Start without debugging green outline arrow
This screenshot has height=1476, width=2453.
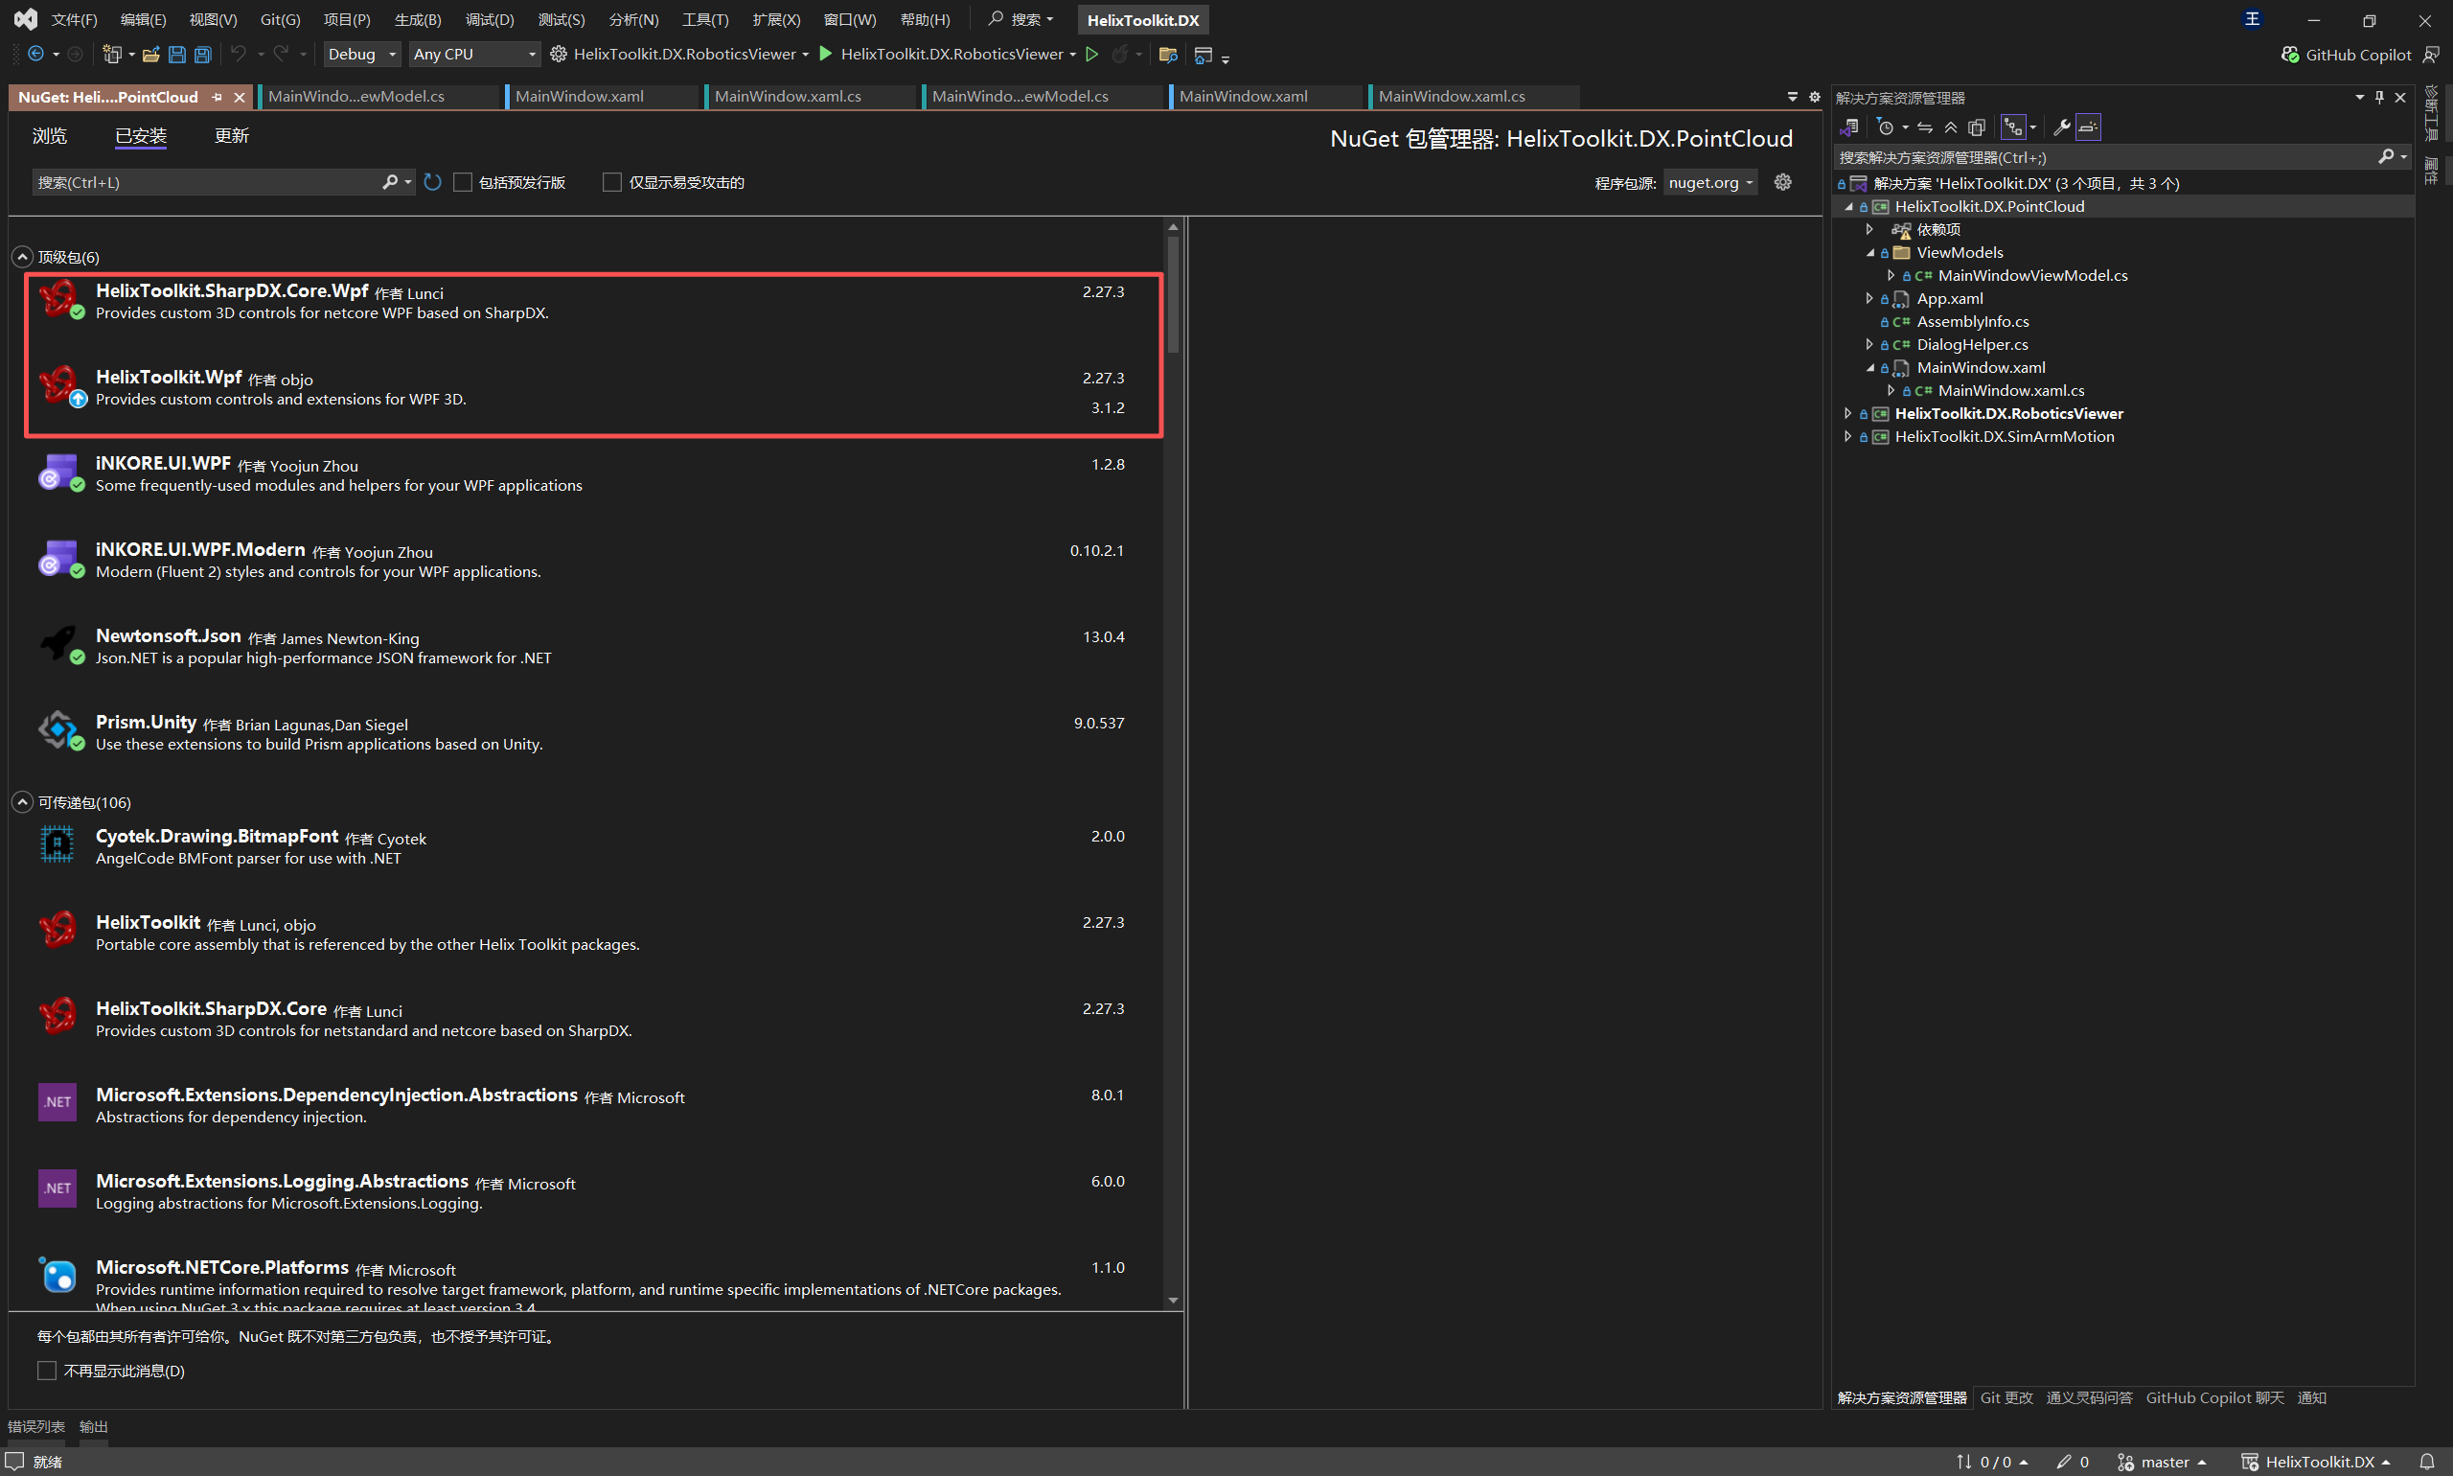1091,55
